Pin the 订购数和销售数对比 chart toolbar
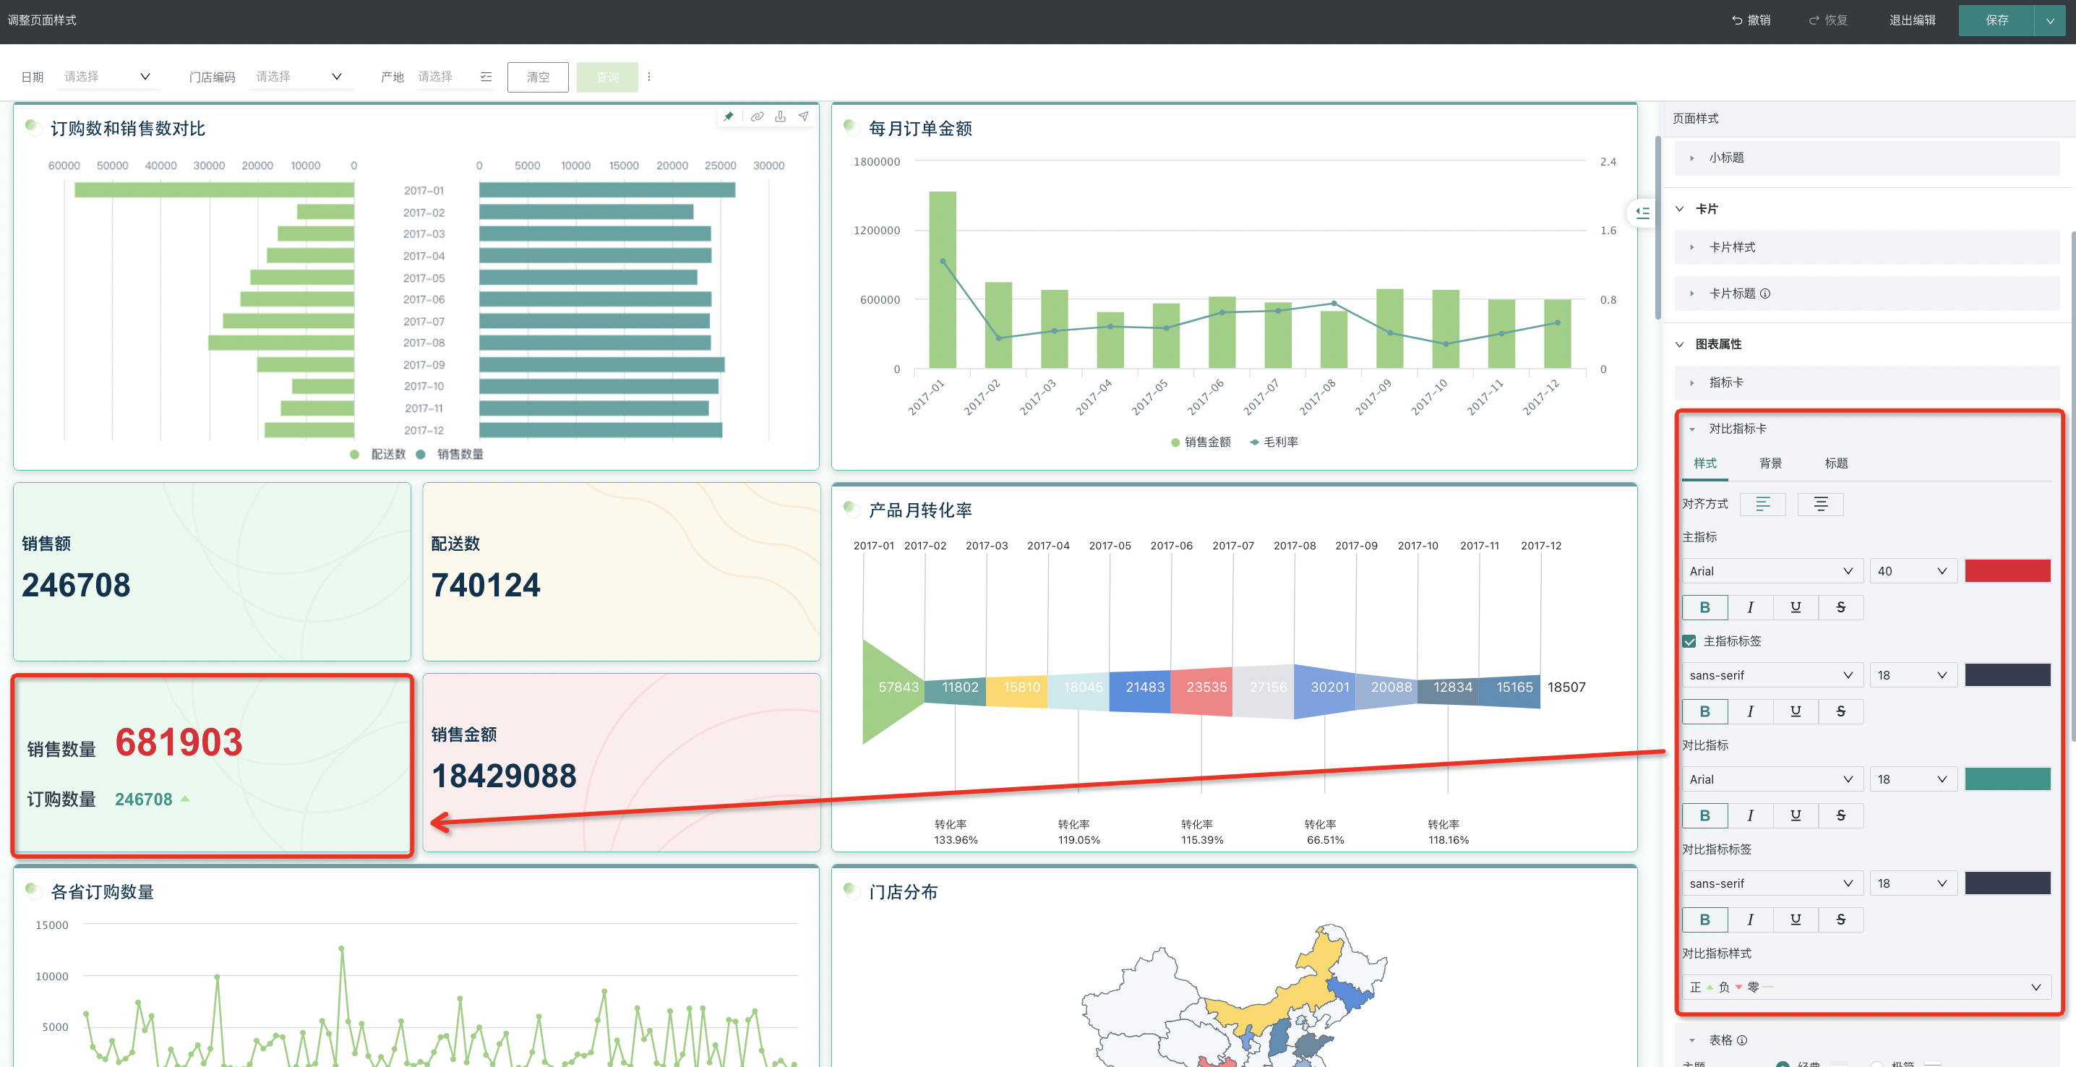The height and width of the screenshot is (1067, 2076). tap(729, 117)
